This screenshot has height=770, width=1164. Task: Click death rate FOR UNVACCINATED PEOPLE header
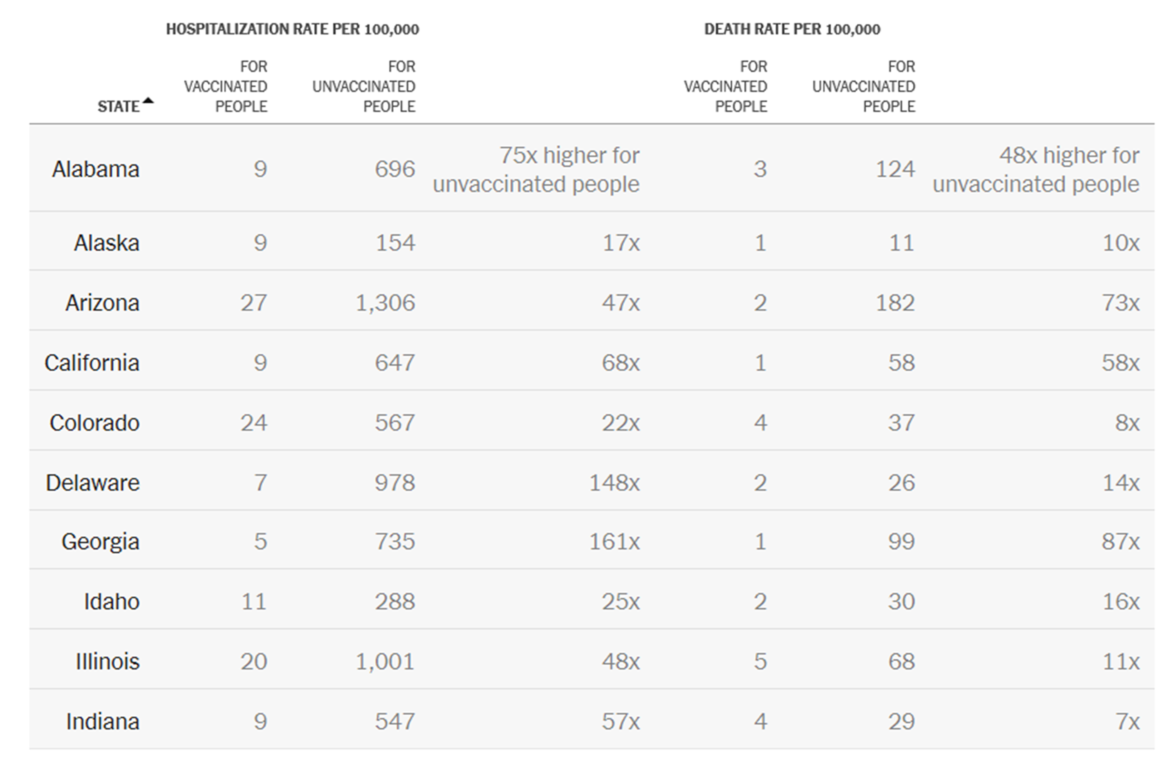[863, 86]
